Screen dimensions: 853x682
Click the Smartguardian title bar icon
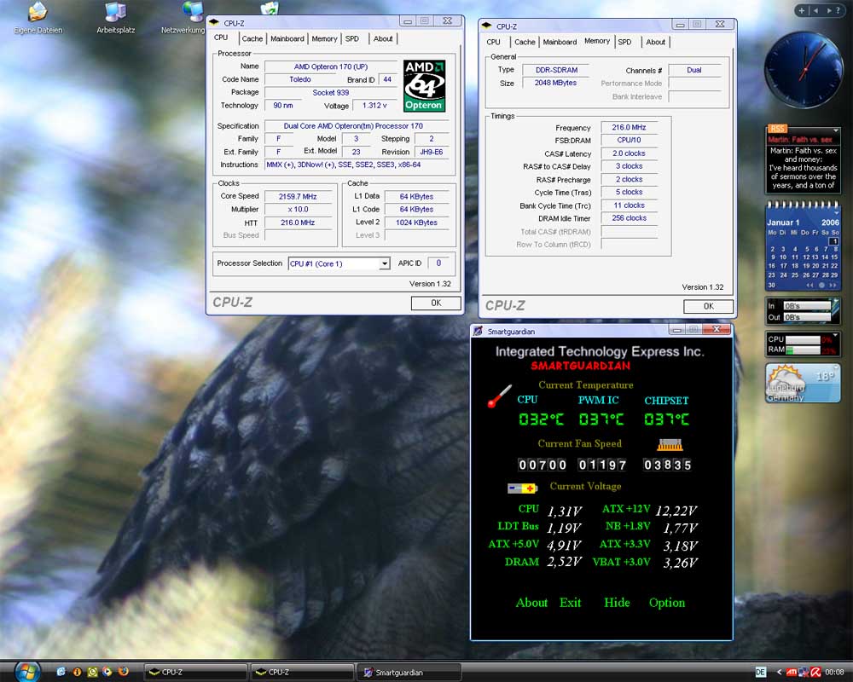[478, 332]
